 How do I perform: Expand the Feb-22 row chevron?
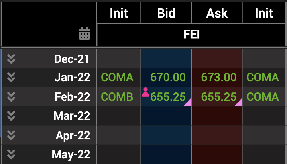(x=11, y=97)
